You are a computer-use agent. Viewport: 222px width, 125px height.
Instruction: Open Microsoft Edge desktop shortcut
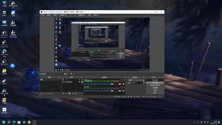click(4, 53)
